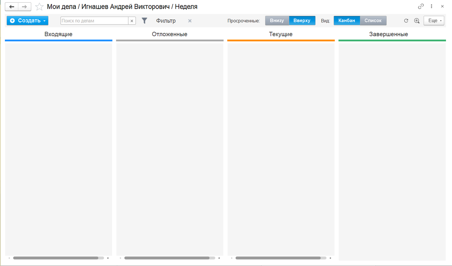This screenshot has width=452, height=266.
Task: Zoom in with magnifier plus icon
Action: tap(417, 21)
